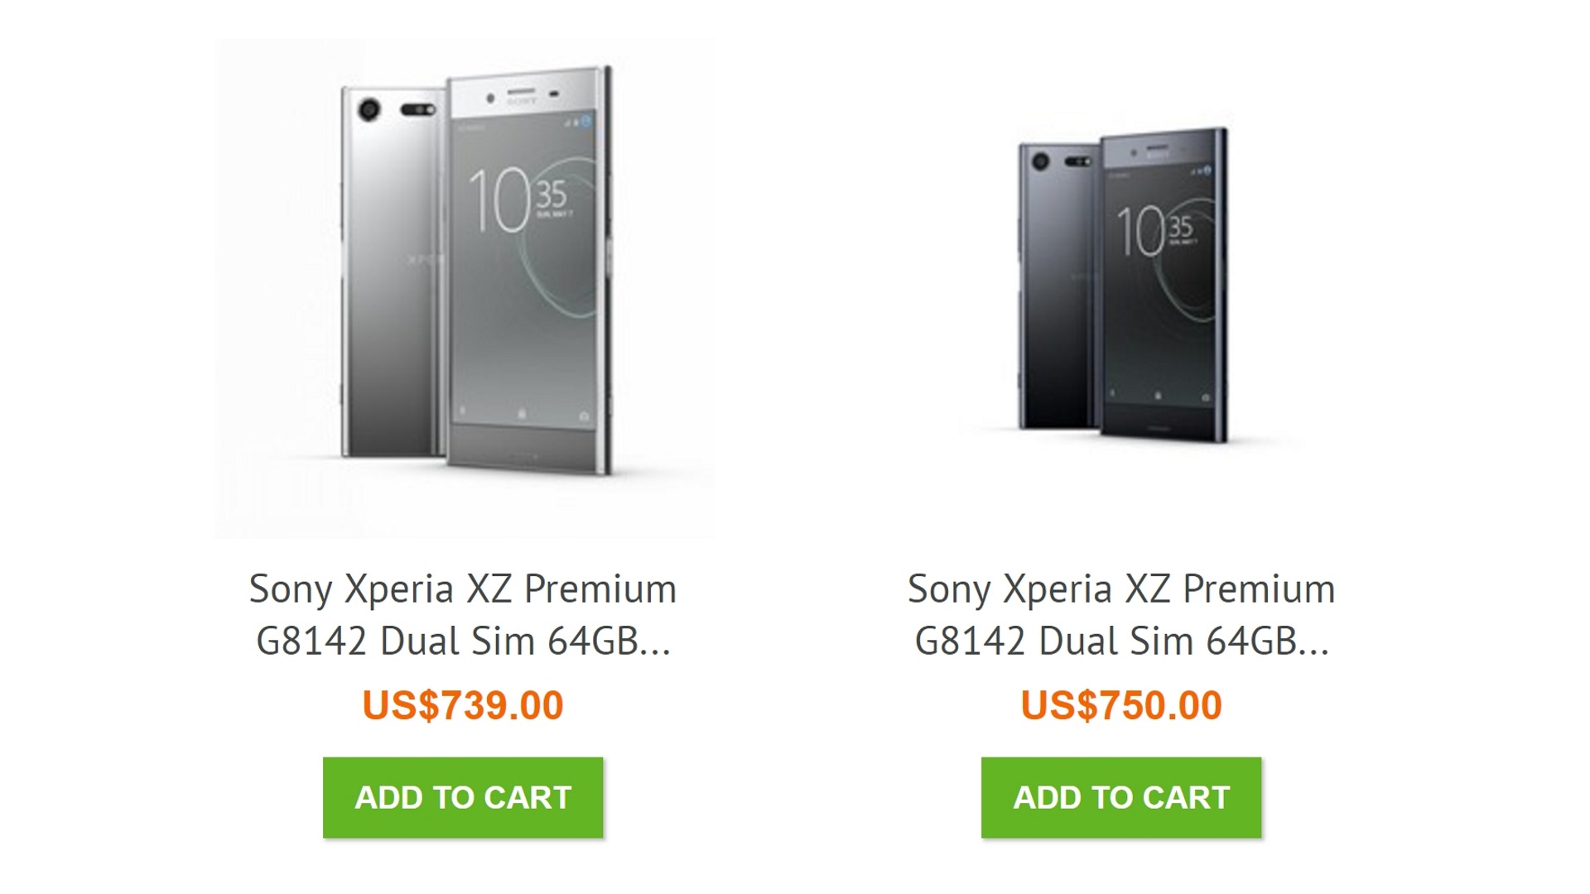
Task: Click the rear camera lens on black phone
Action: pyautogui.click(x=1040, y=161)
